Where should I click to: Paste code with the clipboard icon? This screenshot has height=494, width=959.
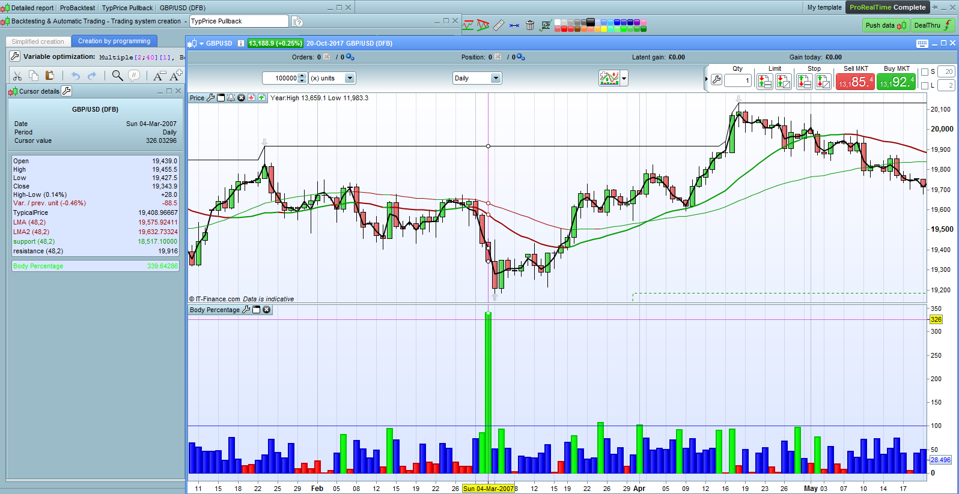pos(50,76)
